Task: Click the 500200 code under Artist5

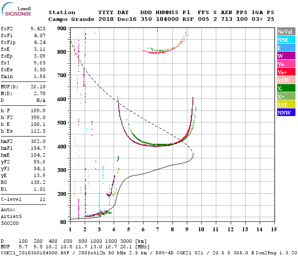Action: pos(10,223)
